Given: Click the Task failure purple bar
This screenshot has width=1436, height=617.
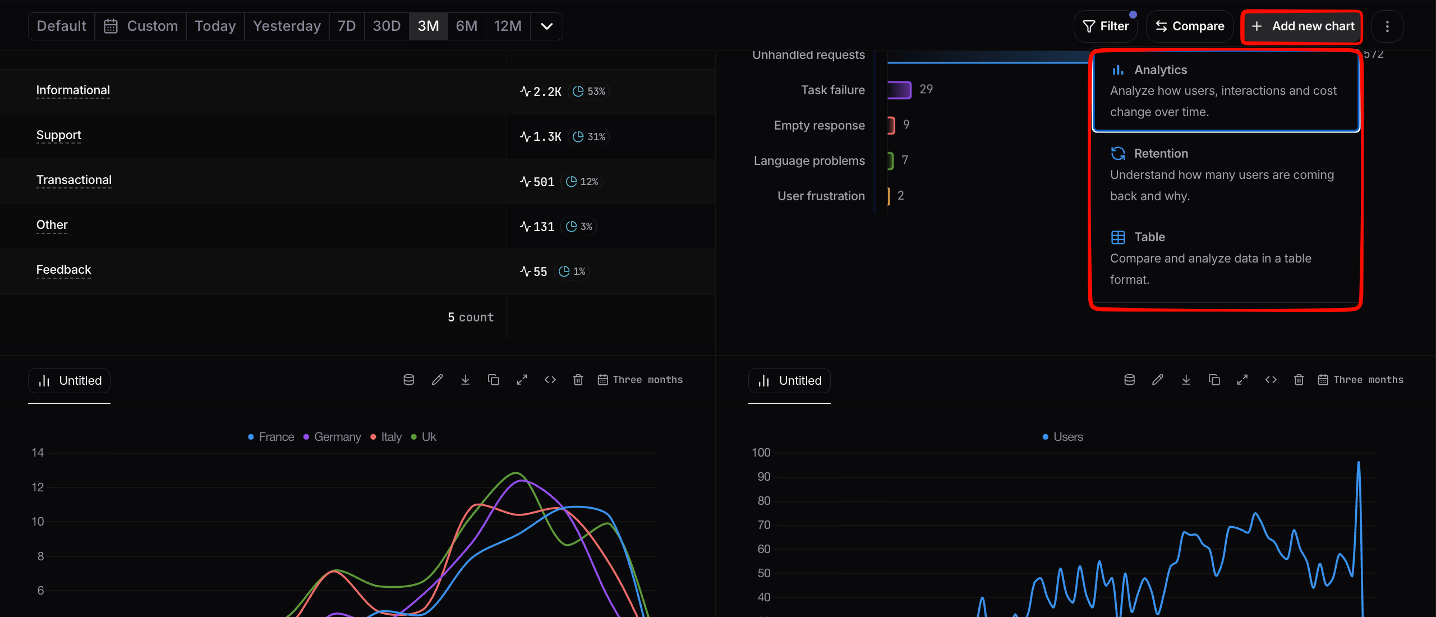Looking at the screenshot, I should 899,90.
